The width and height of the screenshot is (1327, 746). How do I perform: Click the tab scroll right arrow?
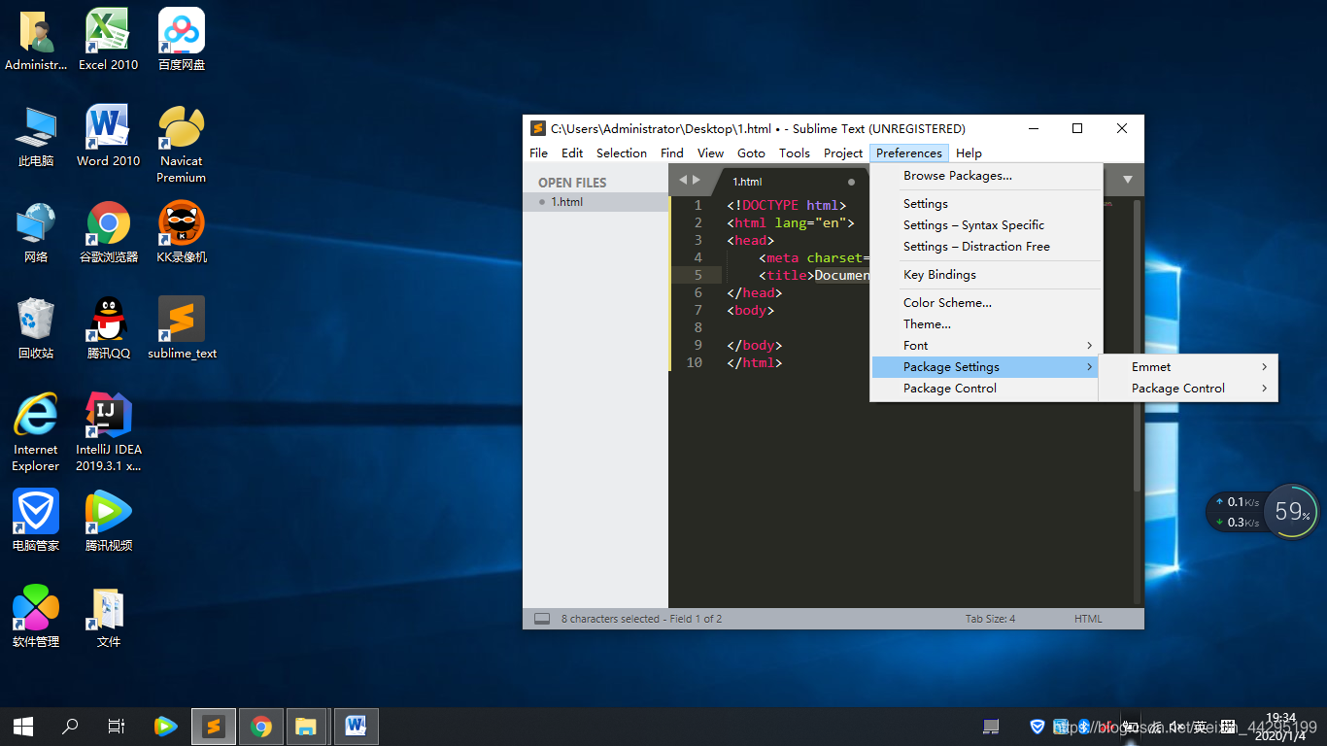[x=696, y=180]
